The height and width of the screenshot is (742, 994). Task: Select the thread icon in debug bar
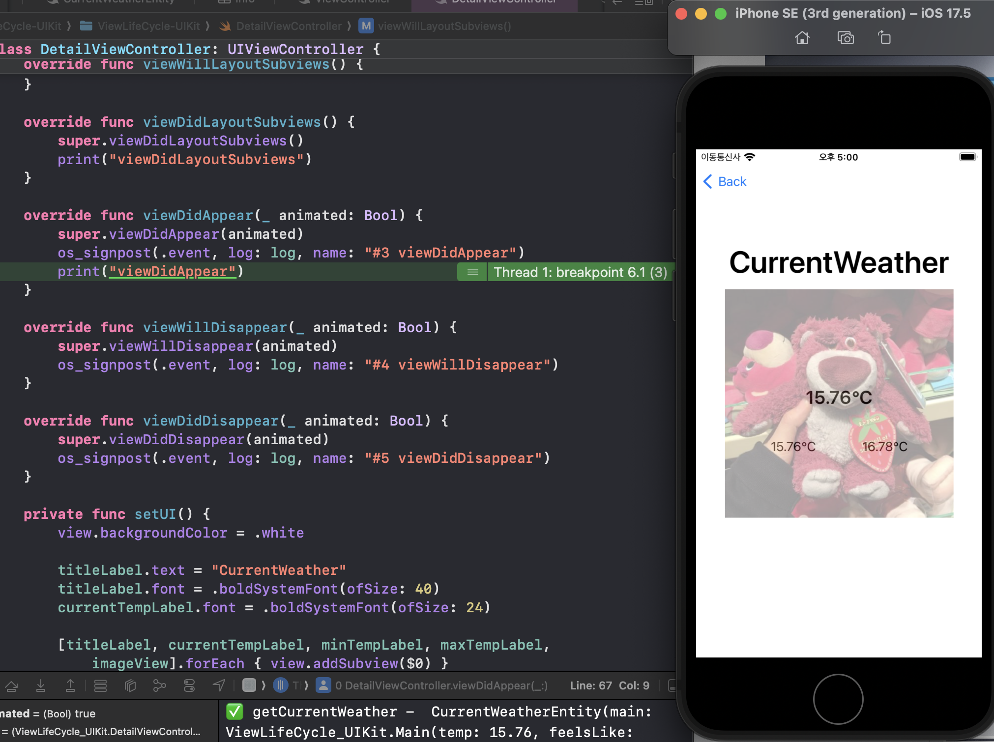(280, 685)
